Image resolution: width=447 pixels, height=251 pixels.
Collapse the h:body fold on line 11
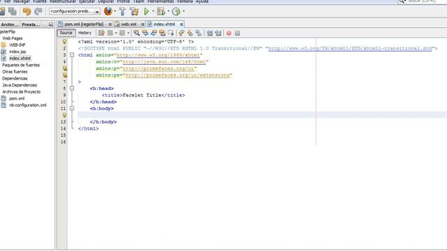click(x=72, y=109)
